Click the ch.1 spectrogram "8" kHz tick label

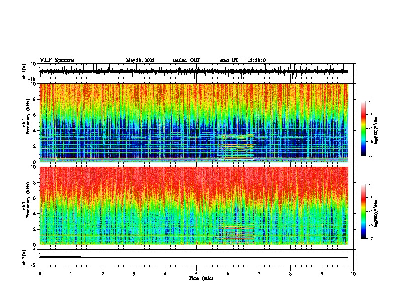[35, 99]
